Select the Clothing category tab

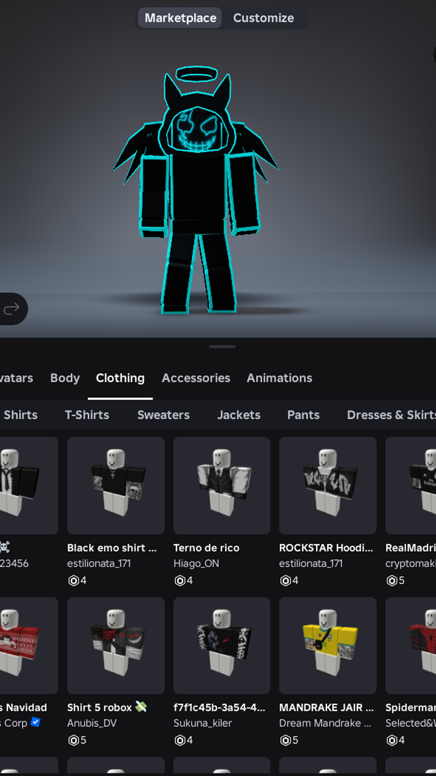pyautogui.click(x=120, y=378)
